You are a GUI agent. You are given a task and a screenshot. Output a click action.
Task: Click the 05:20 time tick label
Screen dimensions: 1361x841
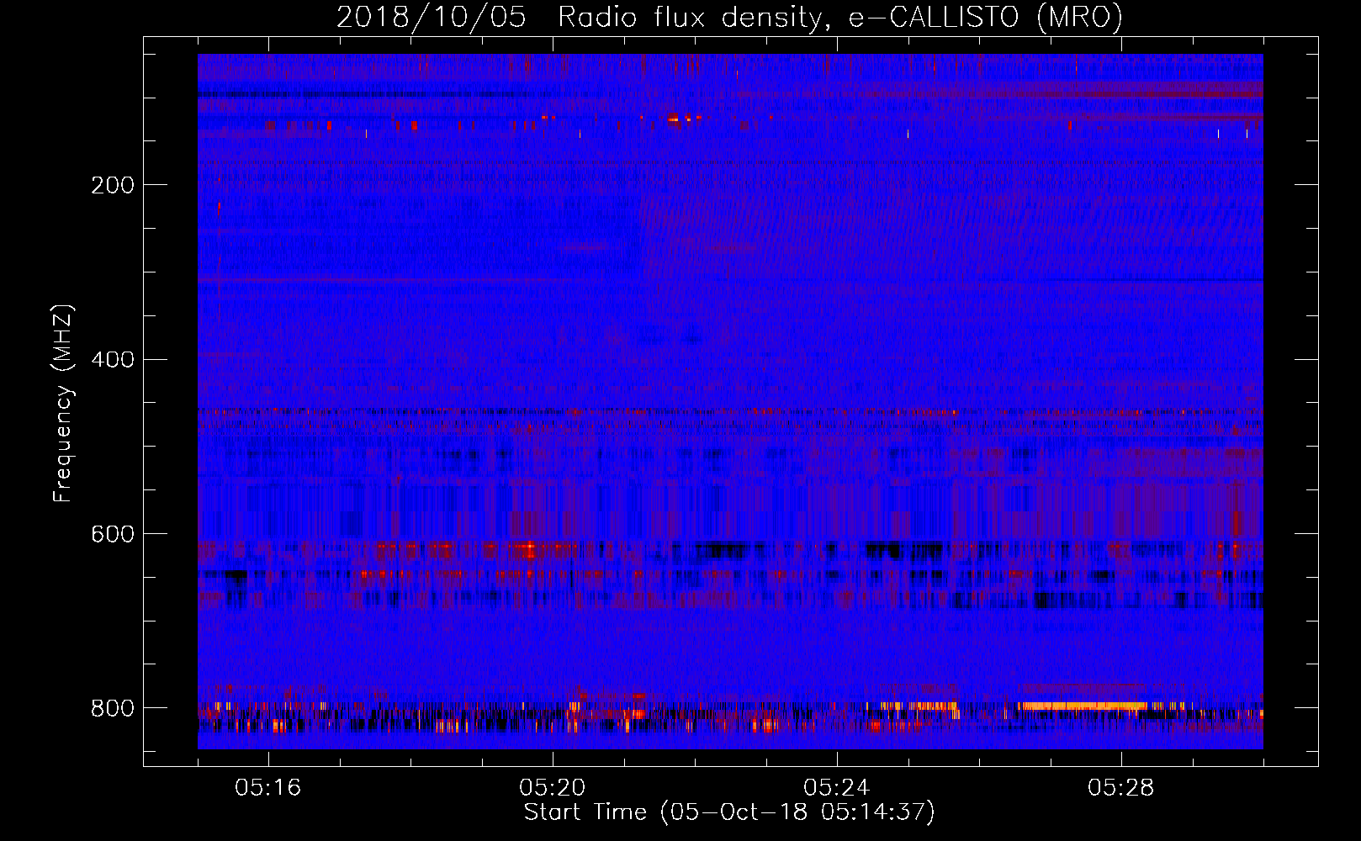[553, 788]
